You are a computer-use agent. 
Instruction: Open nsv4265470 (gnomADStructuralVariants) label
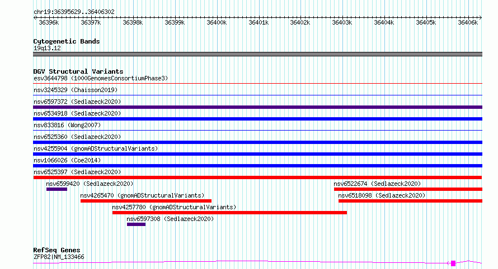coord(142,195)
